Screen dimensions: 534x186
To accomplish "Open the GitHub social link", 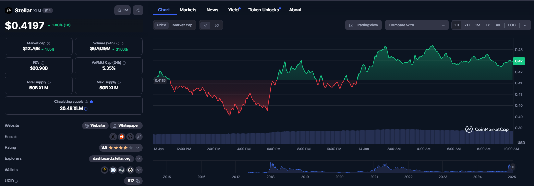I will (130, 137).
